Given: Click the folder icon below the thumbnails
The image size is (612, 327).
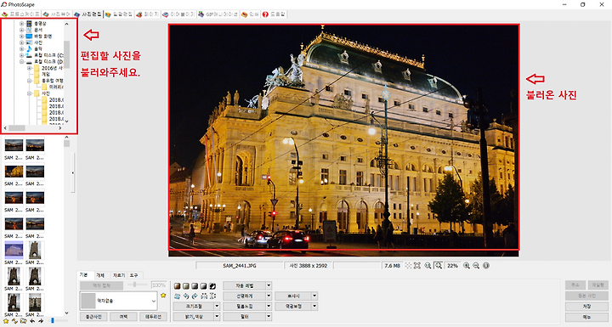Looking at the screenshot, I should click(24, 321).
